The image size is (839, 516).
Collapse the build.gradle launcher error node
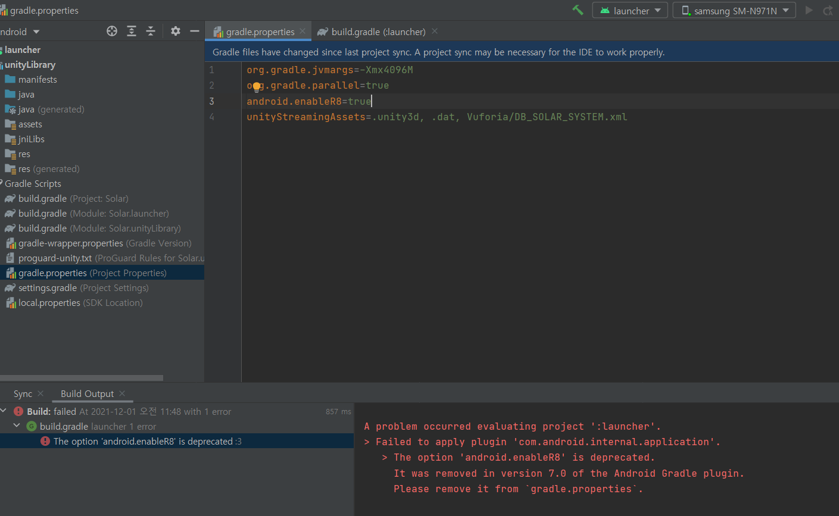coord(17,426)
